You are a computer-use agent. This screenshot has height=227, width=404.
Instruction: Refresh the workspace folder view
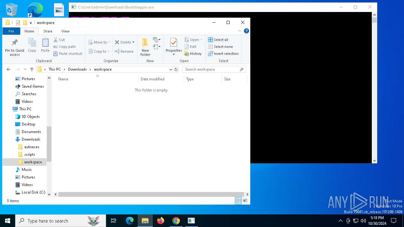click(176, 69)
